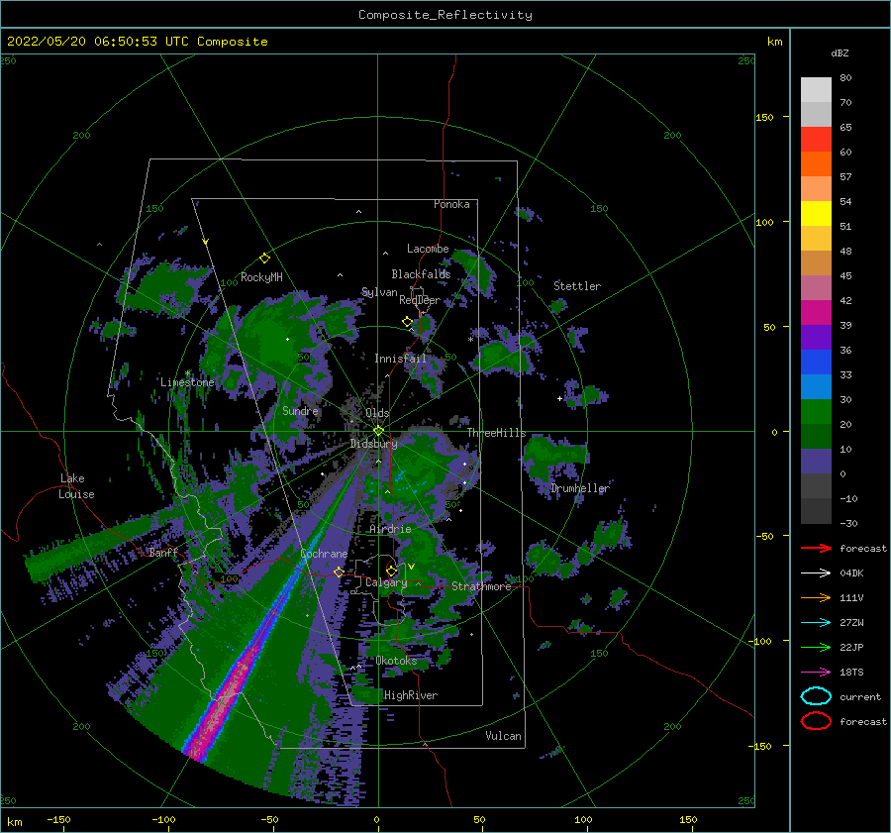Viewport: 891px width, 833px height.
Task: Click the yellow diamond marker above Calgary
Action: click(391, 571)
